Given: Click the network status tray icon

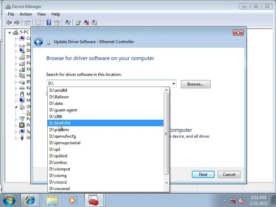Looking at the screenshot, I should (x=233, y=200).
